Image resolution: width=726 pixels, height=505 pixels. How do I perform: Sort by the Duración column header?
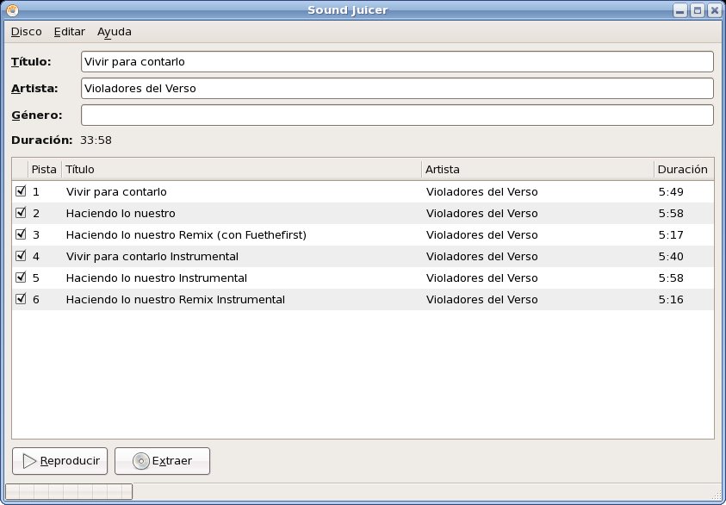[x=683, y=170]
